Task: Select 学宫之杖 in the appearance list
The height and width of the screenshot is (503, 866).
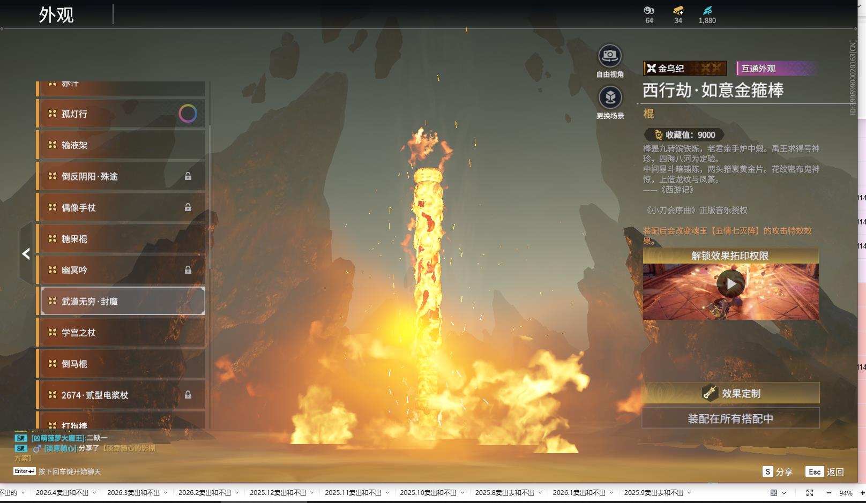Action: (x=121, y=332)
